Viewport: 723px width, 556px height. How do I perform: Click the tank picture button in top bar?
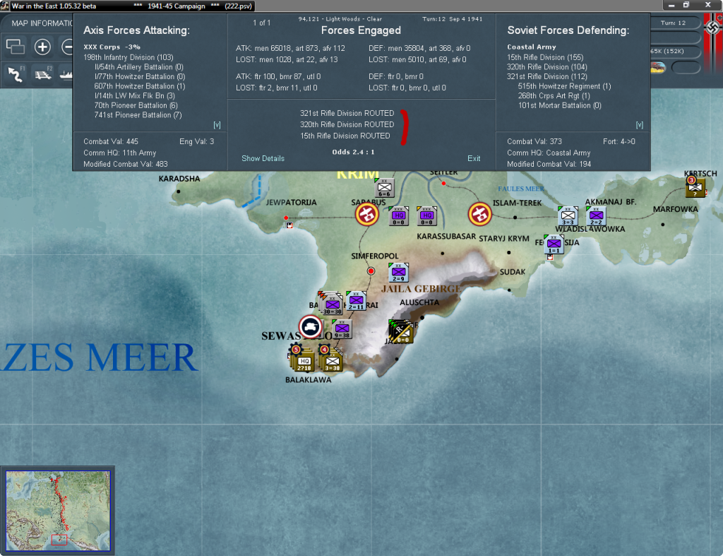657,67
